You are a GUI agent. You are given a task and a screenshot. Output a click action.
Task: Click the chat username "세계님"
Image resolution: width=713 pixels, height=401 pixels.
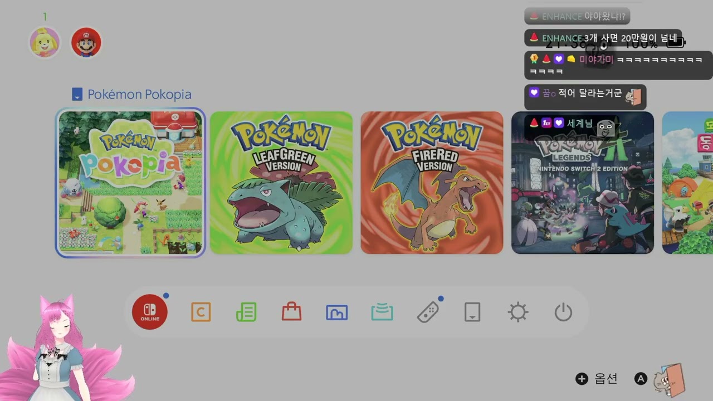tap(580, 123)
